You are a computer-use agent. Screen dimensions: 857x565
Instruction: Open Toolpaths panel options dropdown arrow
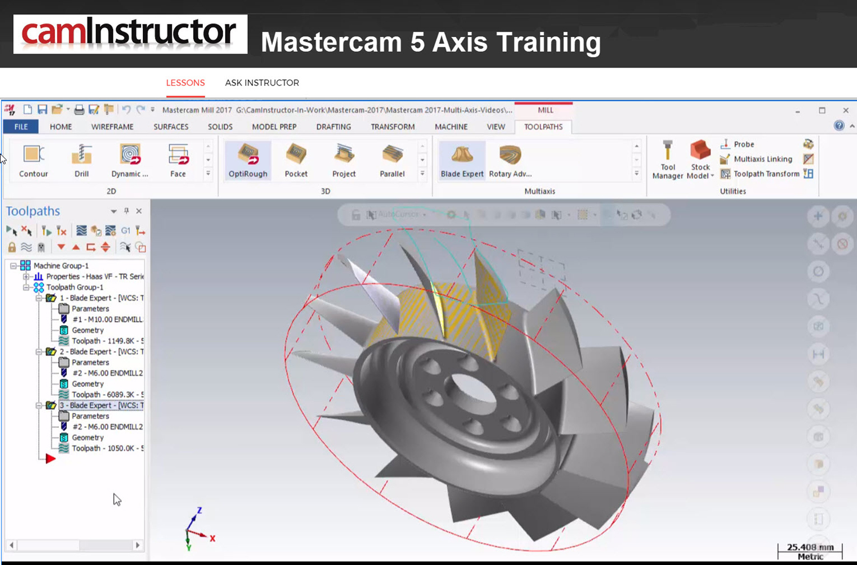tap(113, 211)
